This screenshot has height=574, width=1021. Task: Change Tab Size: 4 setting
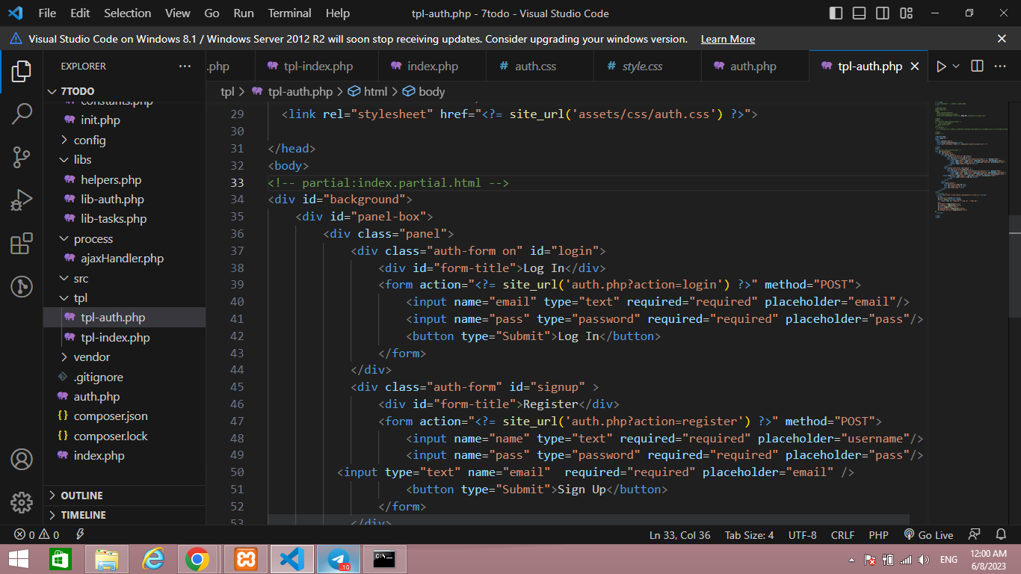(749, 535)
